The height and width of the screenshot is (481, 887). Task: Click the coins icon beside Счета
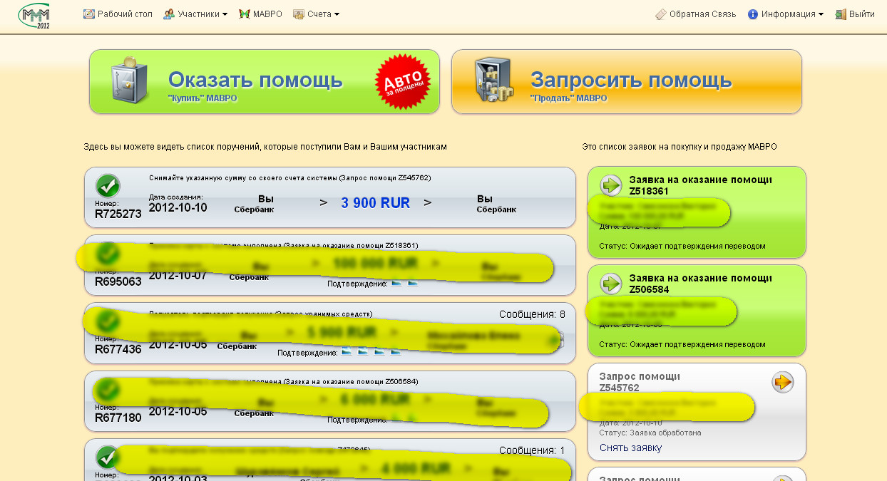click(x=299, y=14)
